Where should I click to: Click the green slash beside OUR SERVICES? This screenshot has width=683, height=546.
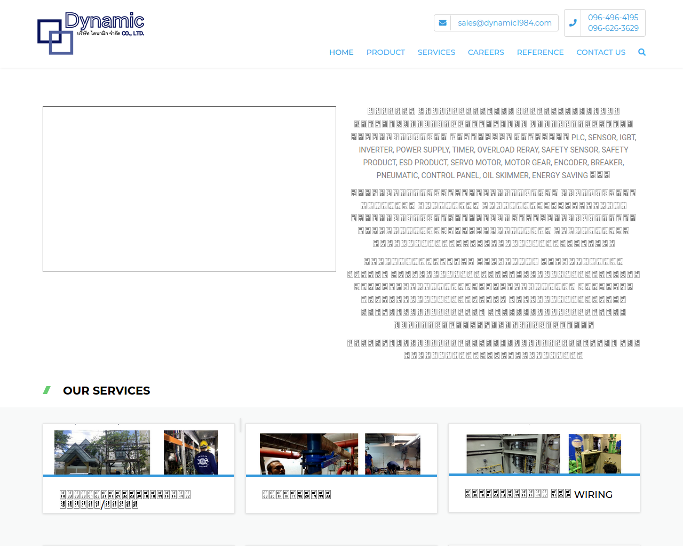(47, 390)
